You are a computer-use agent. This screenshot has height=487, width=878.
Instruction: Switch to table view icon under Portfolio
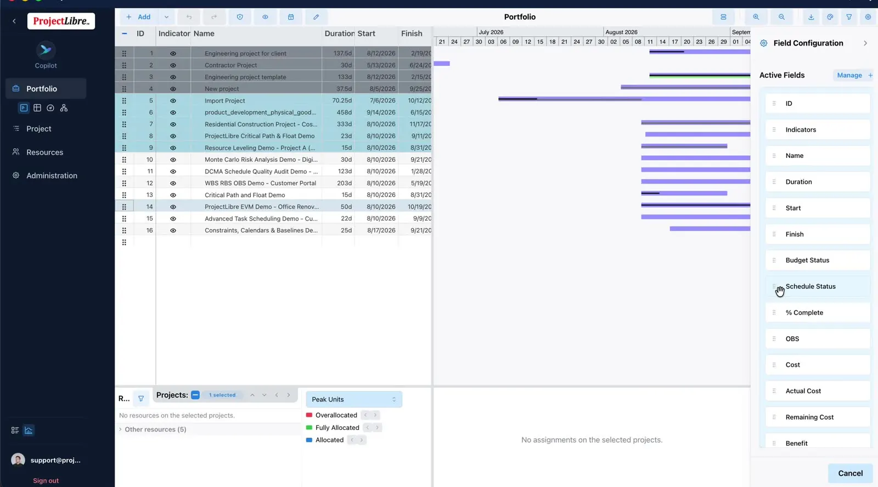(37, 108)
